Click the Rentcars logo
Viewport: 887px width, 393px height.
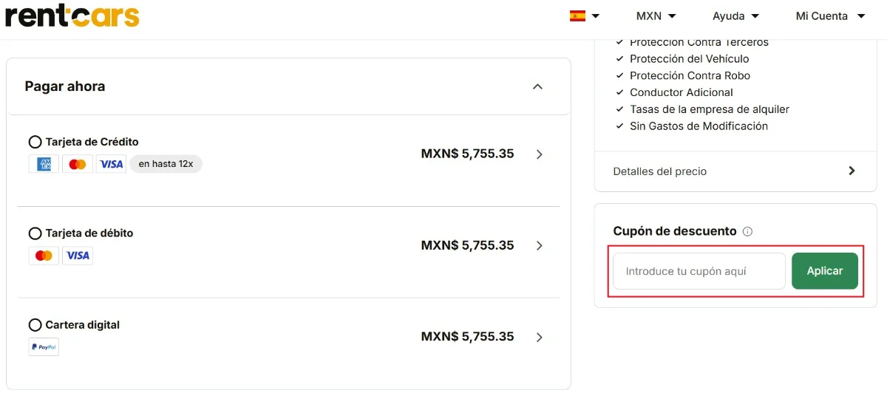click(72, 16)
